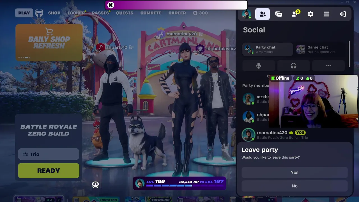Open the LOCKER tab
This screenshot has width=359, height=202.
pyautogui.click(x=76, y=13)
